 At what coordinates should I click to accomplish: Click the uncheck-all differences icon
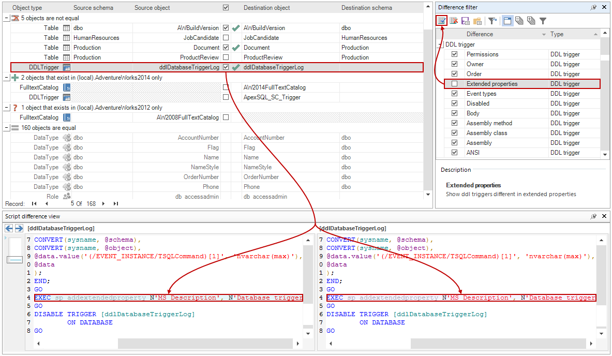coord(454,20)
